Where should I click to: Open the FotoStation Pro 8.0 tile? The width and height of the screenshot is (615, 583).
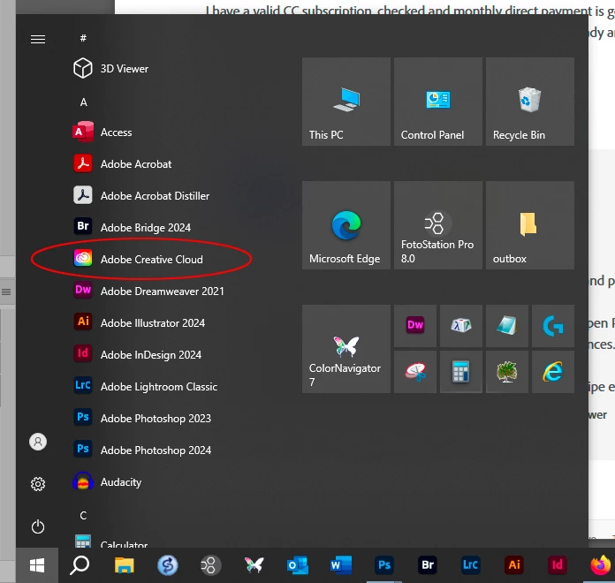coord(438,225)
